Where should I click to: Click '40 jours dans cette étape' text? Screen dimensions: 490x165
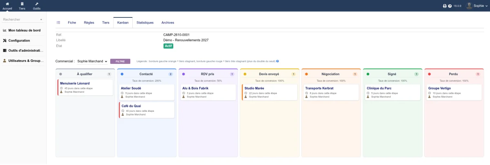140,111
